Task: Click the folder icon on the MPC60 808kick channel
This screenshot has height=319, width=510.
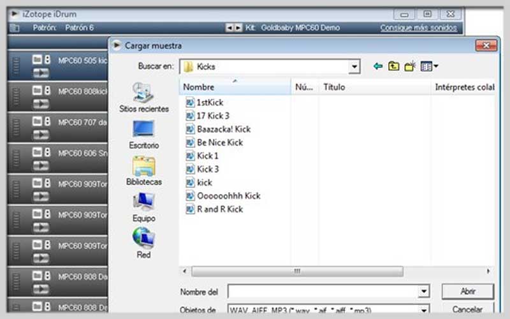Action: point(37,91)
